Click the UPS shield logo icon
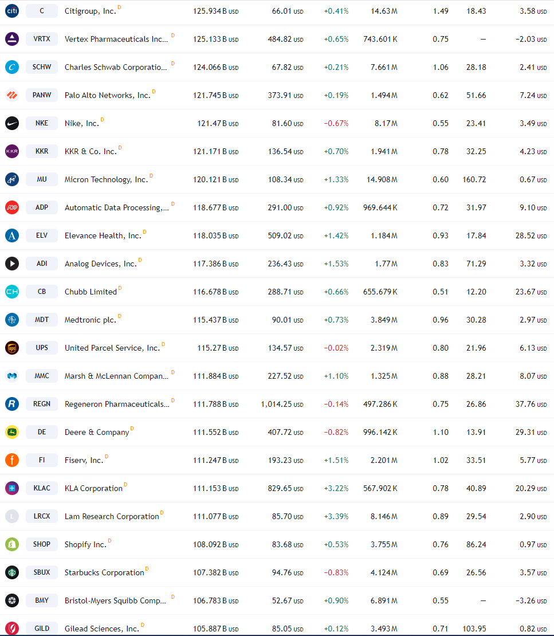Viewport: 554px width, 636px height. pos(12,348)
